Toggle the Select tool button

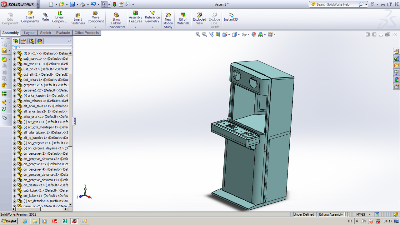coord(104,4)
